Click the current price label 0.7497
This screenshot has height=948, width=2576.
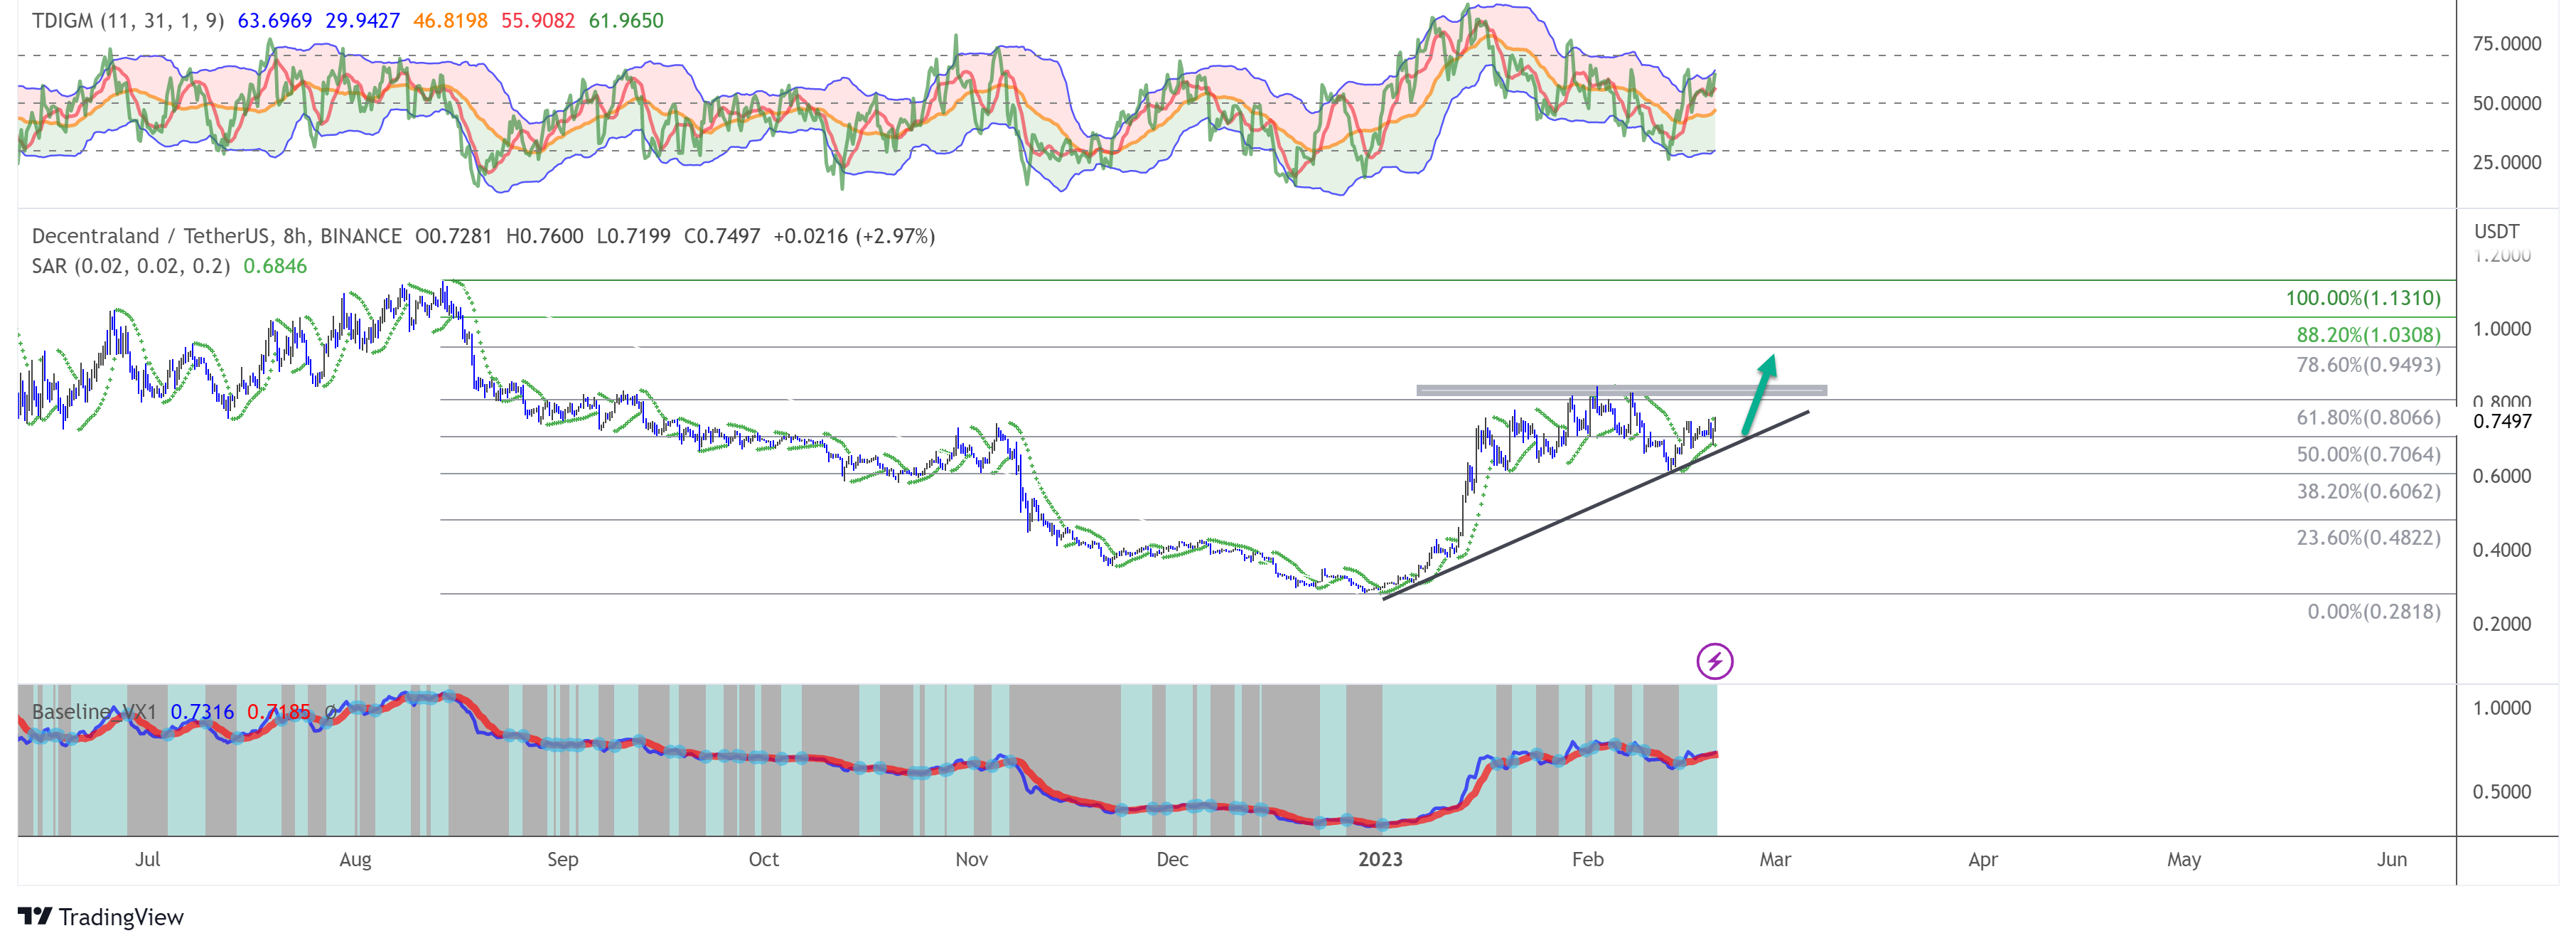pos(2502,421)
